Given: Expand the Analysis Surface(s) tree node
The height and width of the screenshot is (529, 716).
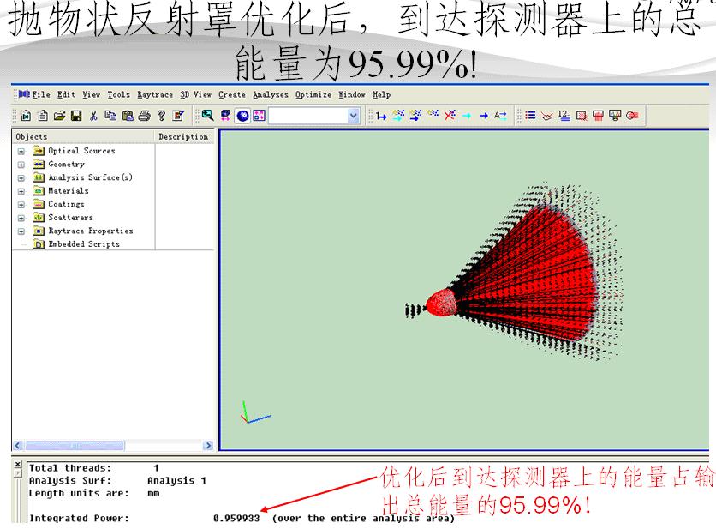Looking at the screenshot, I should (21, 177).
